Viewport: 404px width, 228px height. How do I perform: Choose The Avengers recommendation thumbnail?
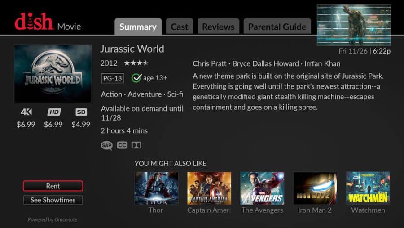[x=262, y=188]
